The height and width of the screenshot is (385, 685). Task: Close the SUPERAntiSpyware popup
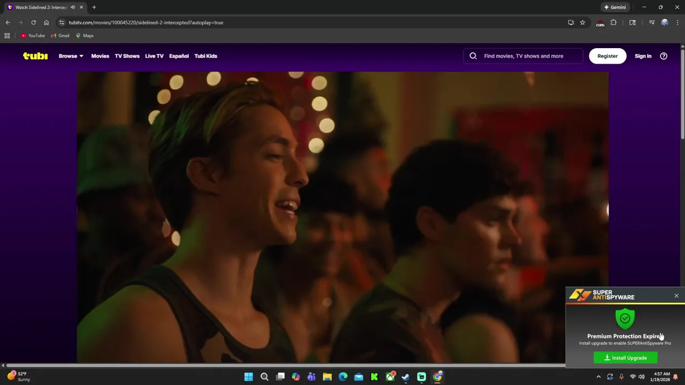pos(676,296)
